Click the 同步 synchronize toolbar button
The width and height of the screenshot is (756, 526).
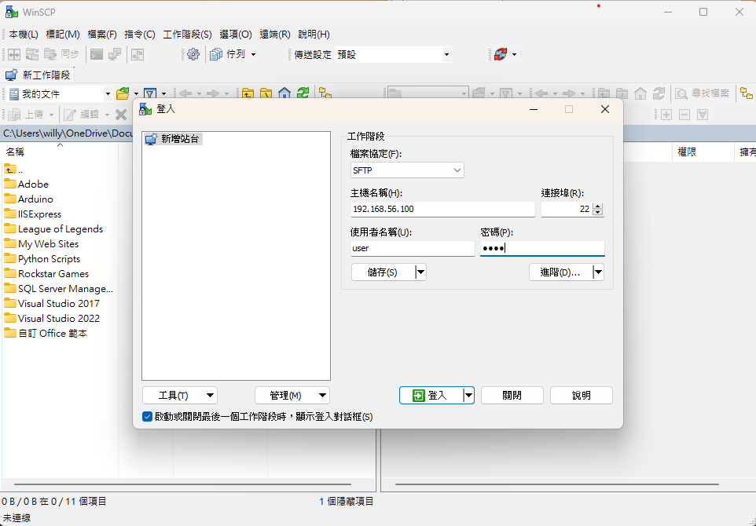[61, 54]
